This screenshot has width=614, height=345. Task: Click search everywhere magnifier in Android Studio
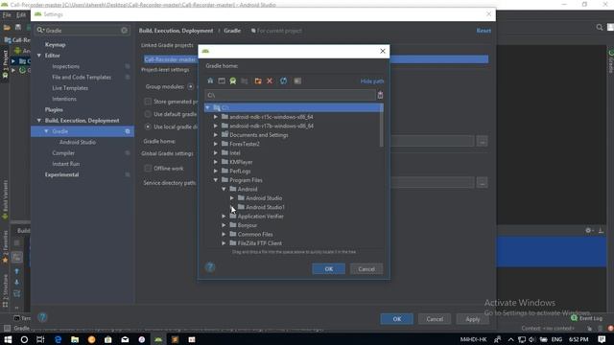point(600,28)
